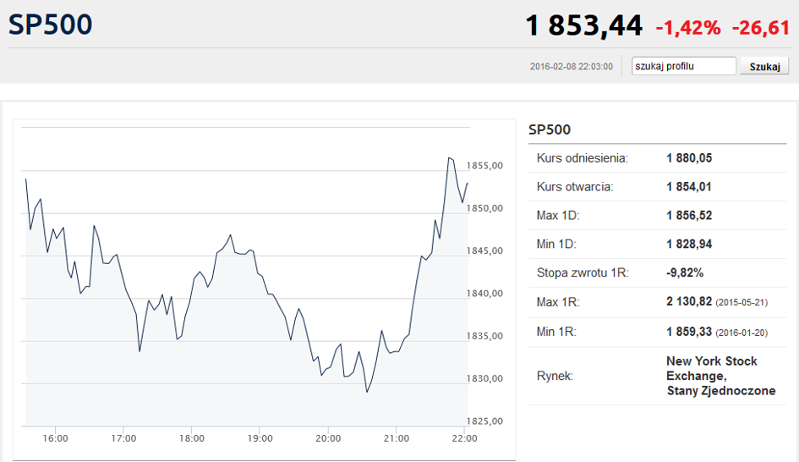The image size is (799, 462).
Task: Click the current value 1 853,44
Action: (584, 25)
